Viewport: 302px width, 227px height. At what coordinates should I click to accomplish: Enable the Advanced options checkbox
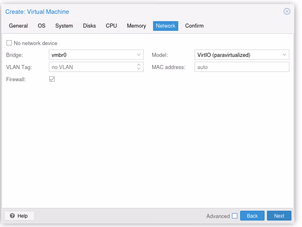pos(234,216)
